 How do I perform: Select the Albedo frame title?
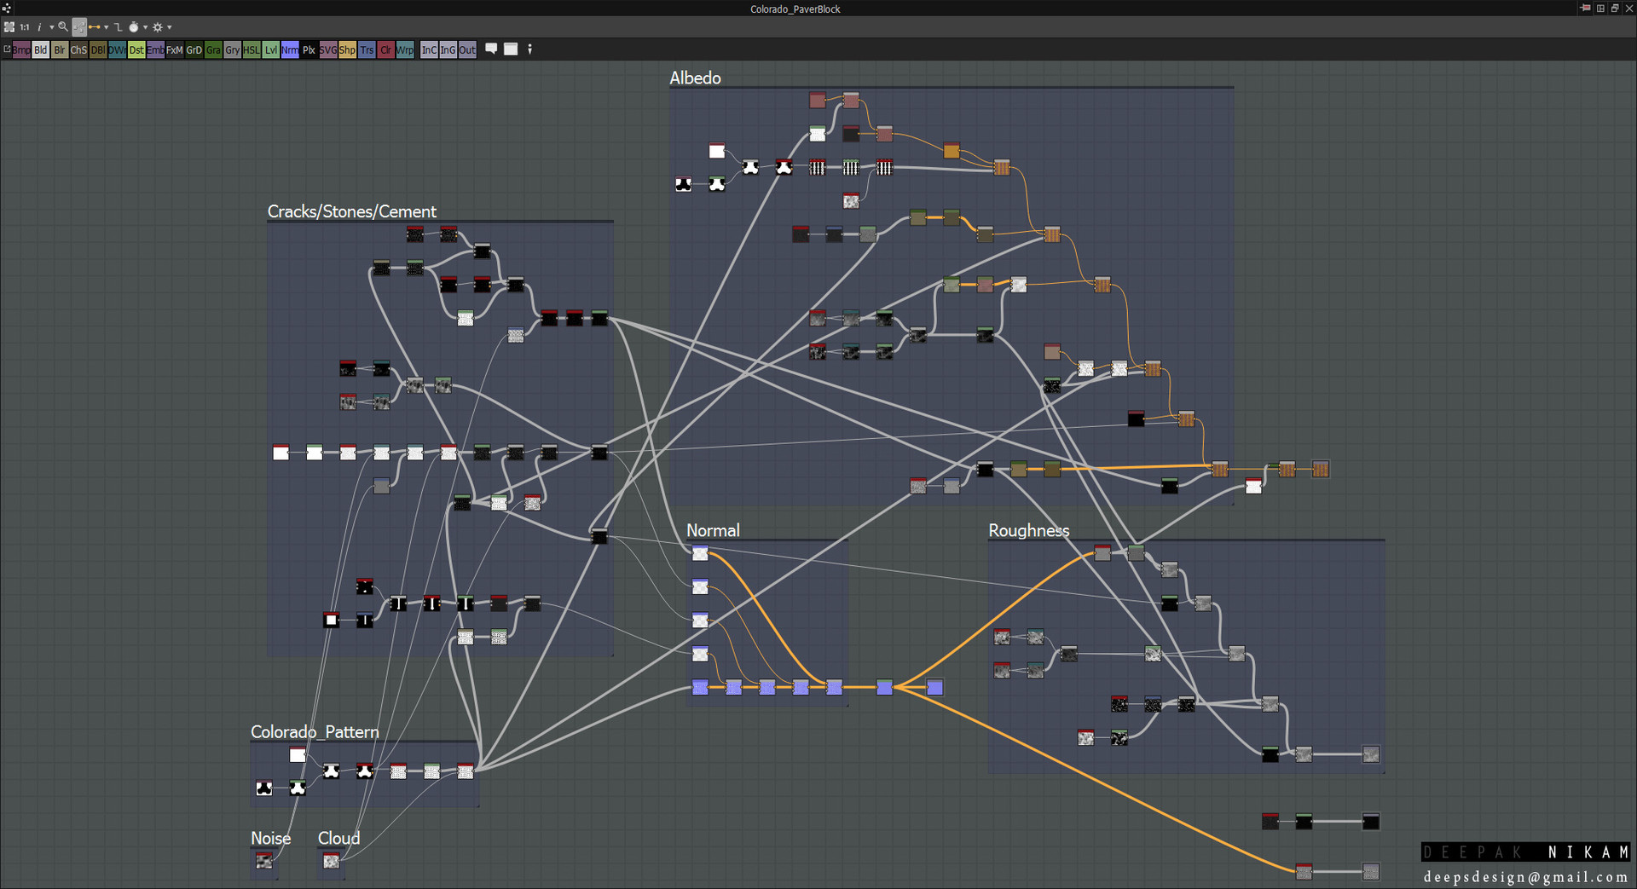point(695,78)
